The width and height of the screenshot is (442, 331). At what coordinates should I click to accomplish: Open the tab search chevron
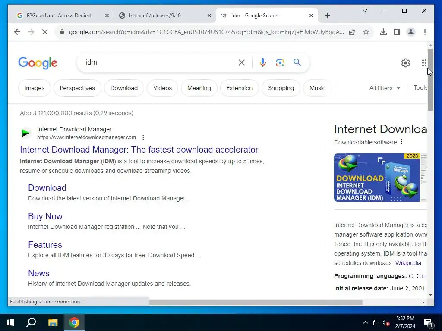365,11
